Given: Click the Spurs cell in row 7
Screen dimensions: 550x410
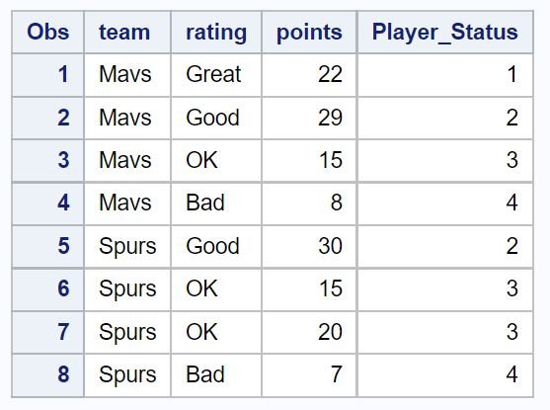Looking at the screenshot, I should [x=127, y=332].
